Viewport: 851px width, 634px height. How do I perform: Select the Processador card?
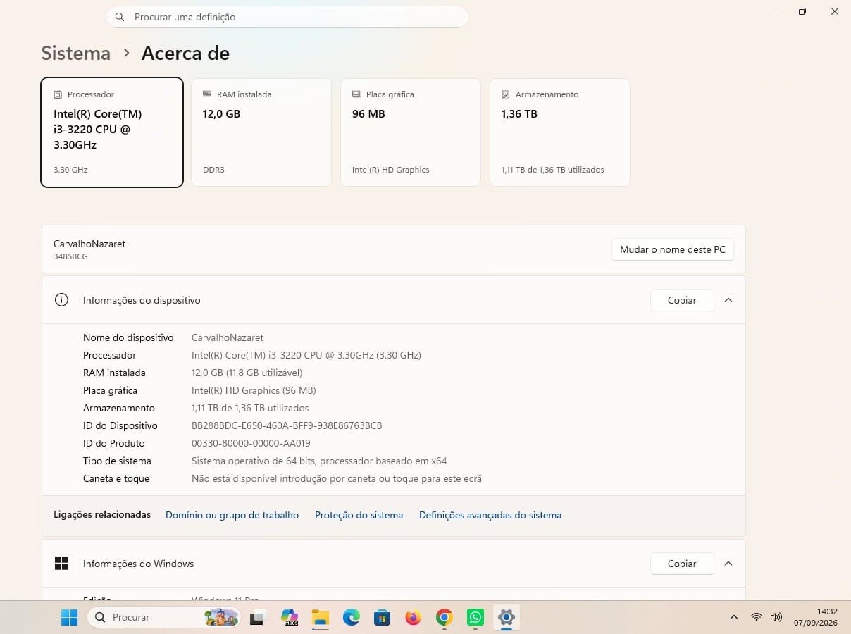(112, 132)
